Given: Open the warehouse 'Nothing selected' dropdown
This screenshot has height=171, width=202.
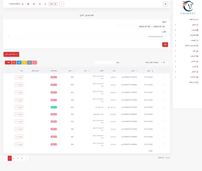Looking at the screenshot, I should click(86, 36).
